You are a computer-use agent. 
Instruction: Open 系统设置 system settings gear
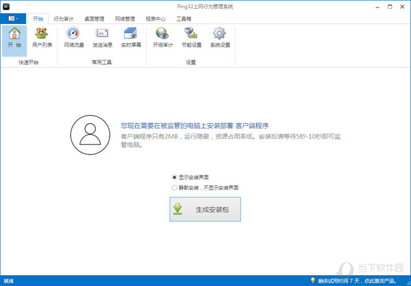coord(220,38)
